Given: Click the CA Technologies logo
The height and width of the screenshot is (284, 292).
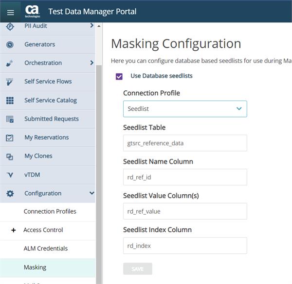Looking at the screenshot, I should 33,11.
